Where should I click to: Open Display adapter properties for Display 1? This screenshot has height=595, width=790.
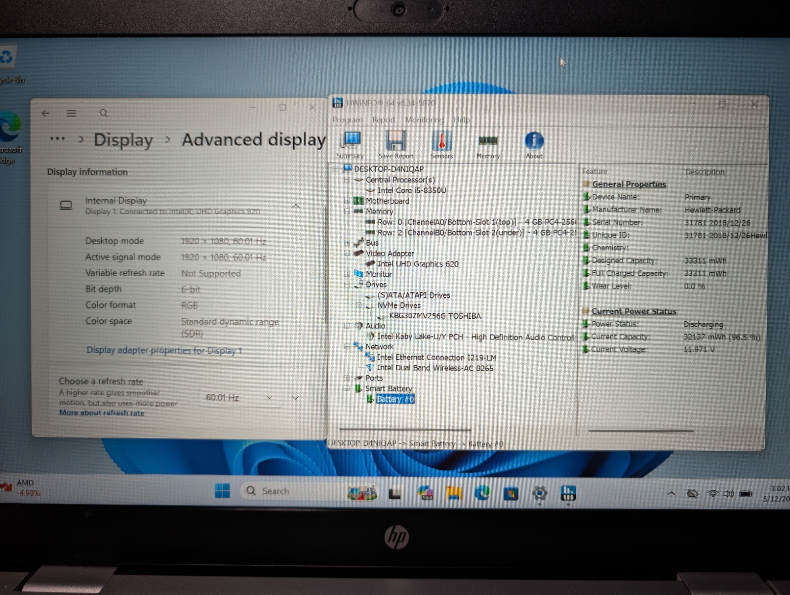coord(164,350)
